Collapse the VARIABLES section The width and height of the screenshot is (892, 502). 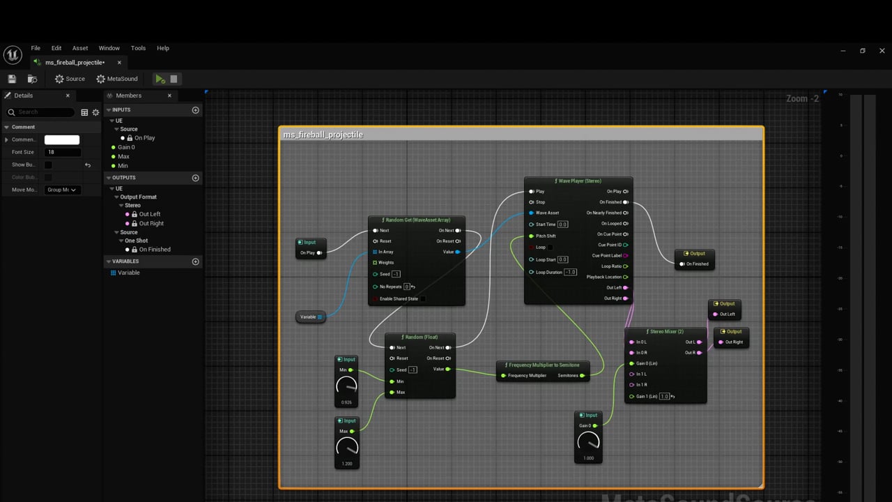109,261
